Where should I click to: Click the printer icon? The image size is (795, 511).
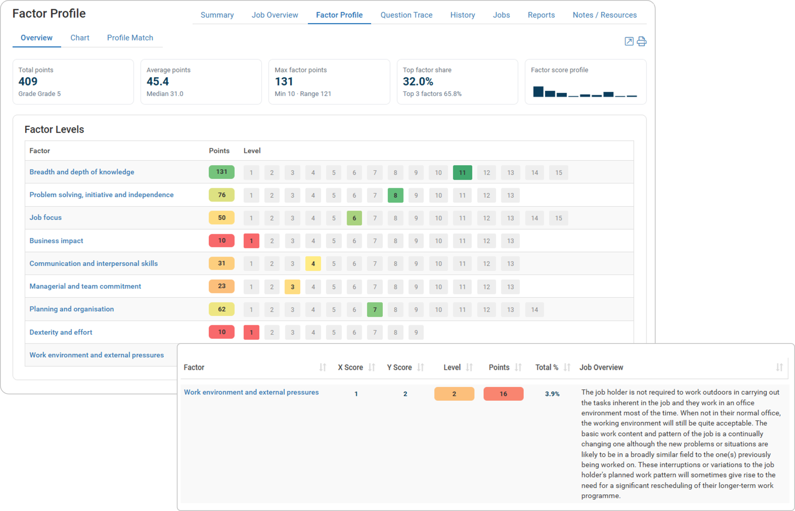[x=642, y=42]
